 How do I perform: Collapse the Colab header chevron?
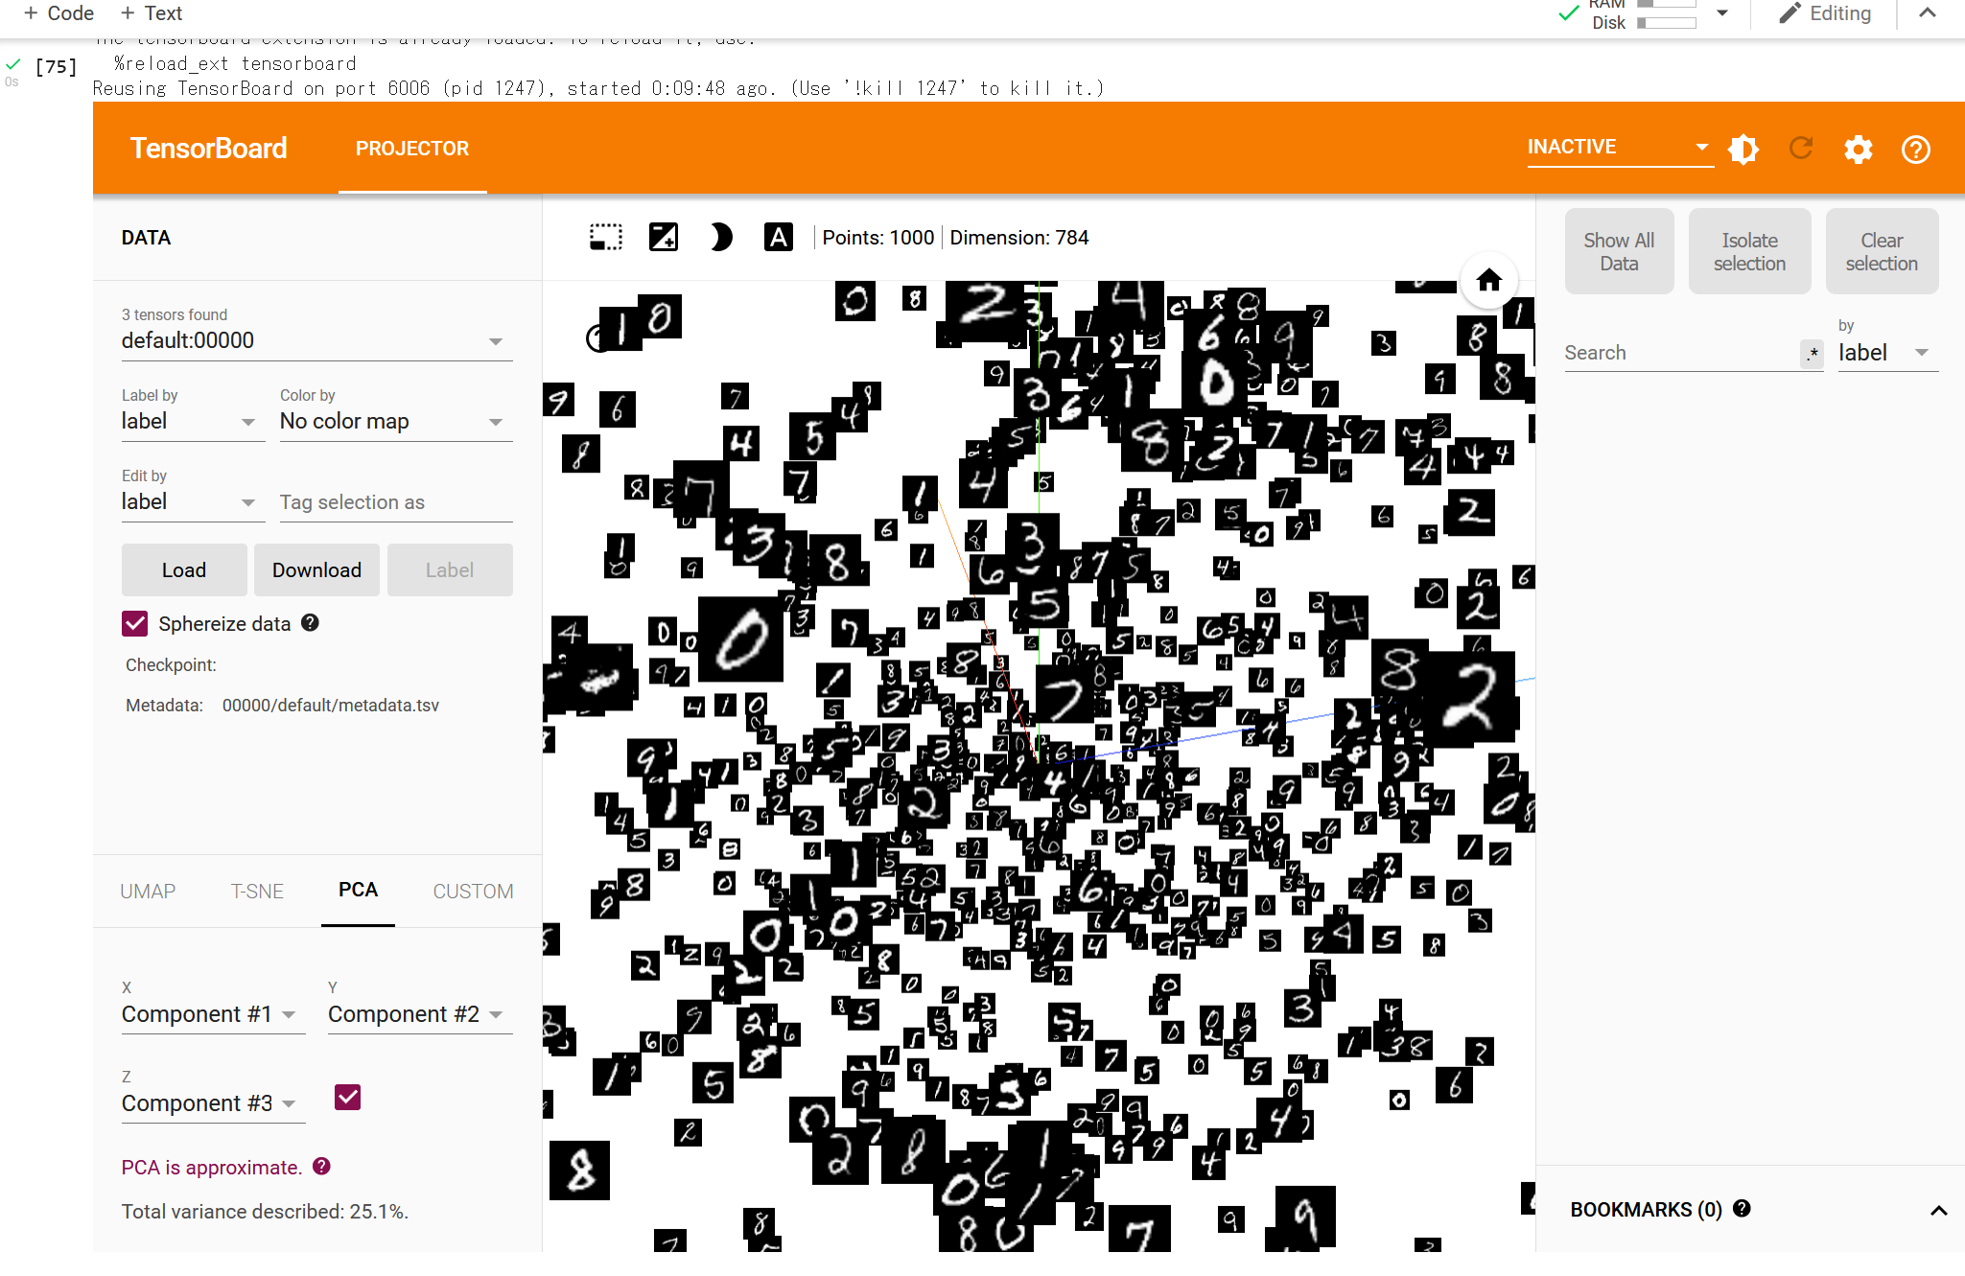(x=1927, y=13)
